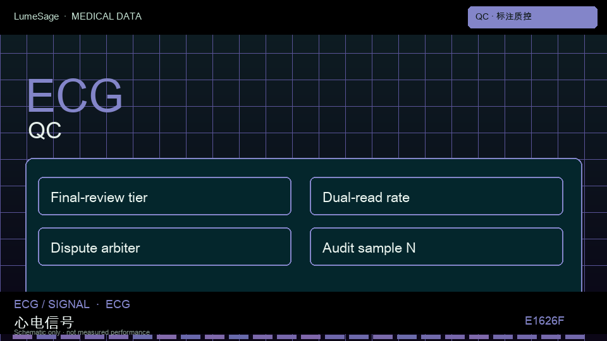Click the E1626F color code label
Image resolution: width=607 pixels, height=341 pixels.
[544, 321]
